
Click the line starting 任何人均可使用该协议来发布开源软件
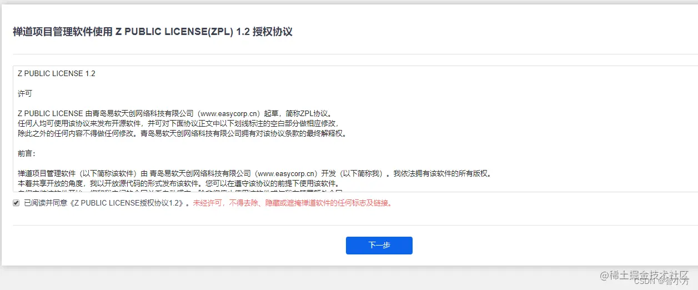point(178,124)
